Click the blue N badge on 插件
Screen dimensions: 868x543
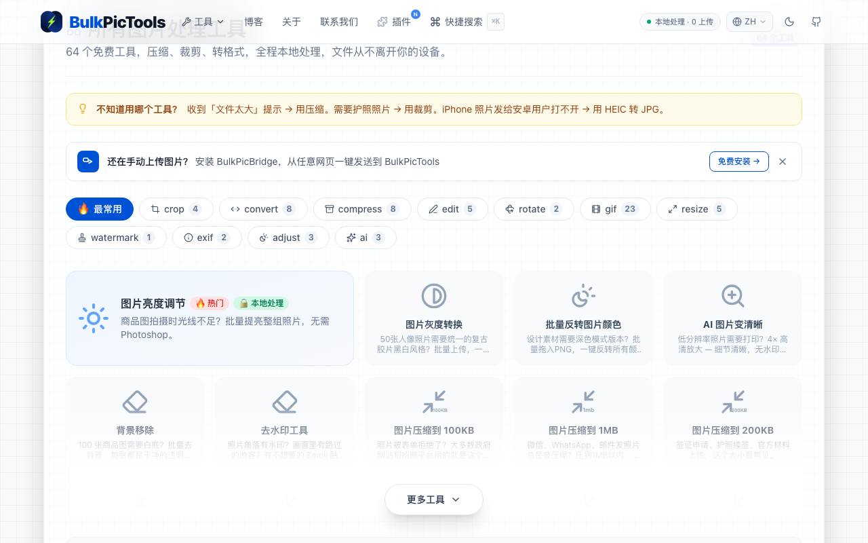coord(416,14)
